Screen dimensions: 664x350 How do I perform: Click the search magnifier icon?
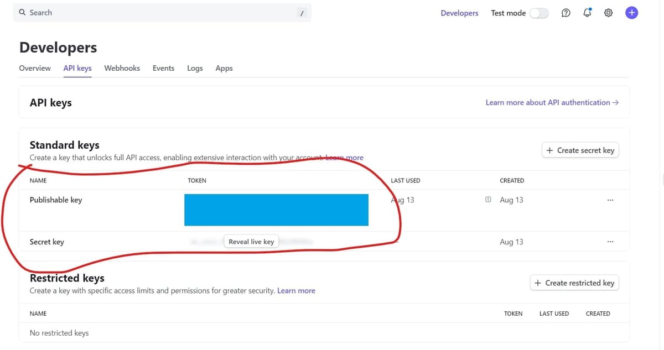point(23,12)
